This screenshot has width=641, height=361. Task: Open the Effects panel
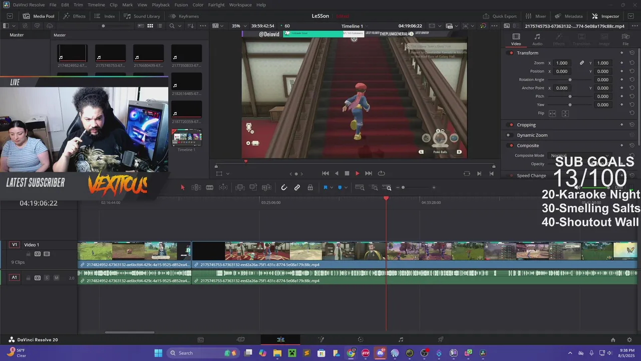(74, 16)
